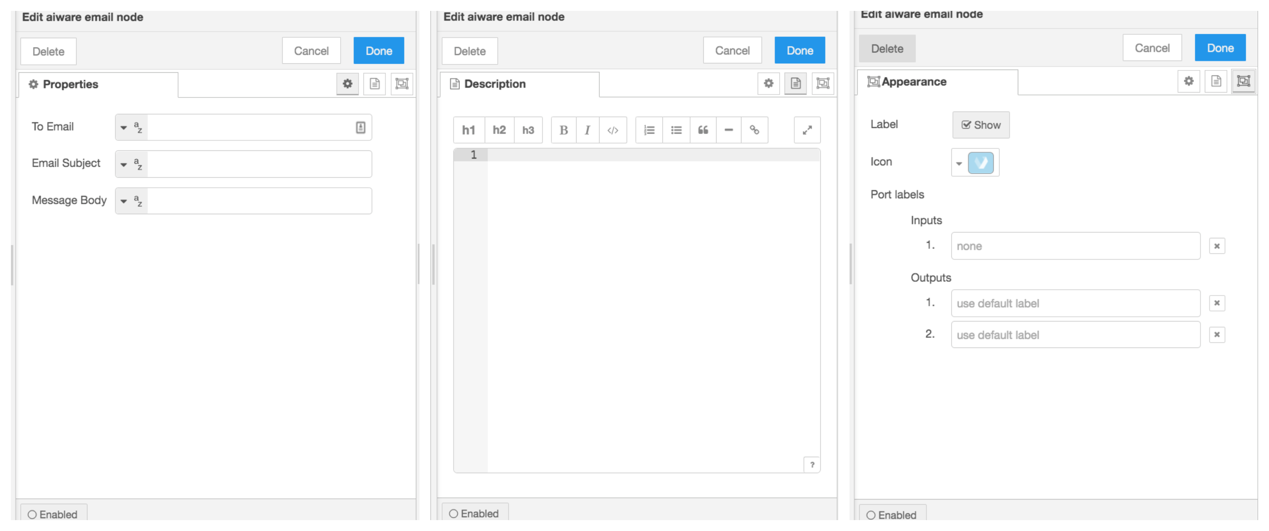The height and width of the screenshot is (531, 1269).
Task: Insert a blockquote in the description editor
Action: [703, 129]
